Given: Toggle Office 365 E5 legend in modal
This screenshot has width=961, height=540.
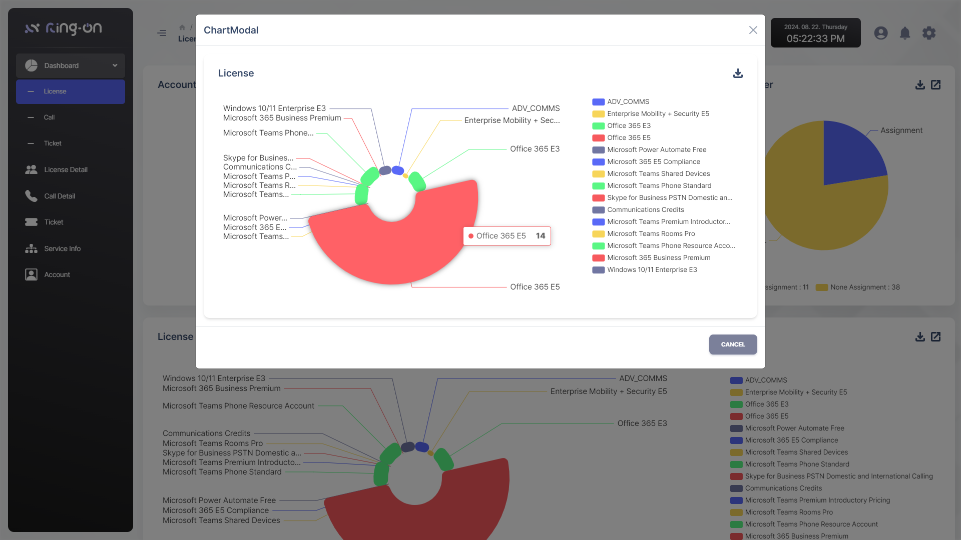Looking at the screenshot, I should (x=622, y=138).
